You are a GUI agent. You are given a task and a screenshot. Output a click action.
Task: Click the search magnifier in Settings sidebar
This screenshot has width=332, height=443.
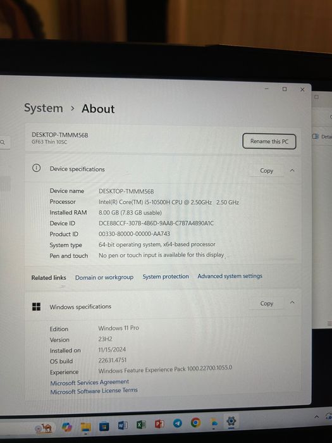pyautogui.click(x=3, y=142)
